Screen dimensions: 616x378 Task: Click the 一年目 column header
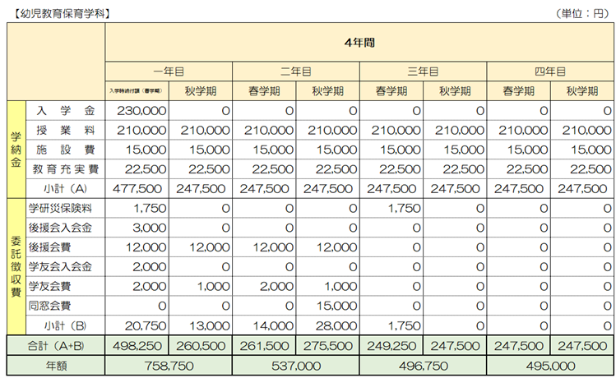[x=169, y=71]
